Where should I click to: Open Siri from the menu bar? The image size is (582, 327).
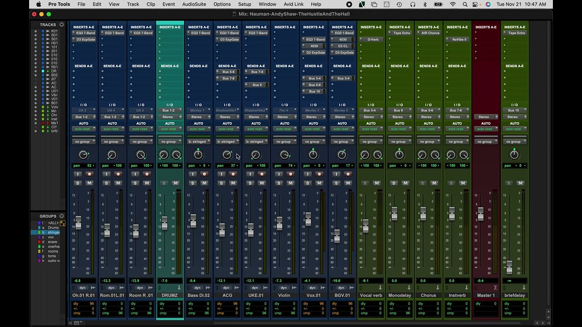[488, 4]
